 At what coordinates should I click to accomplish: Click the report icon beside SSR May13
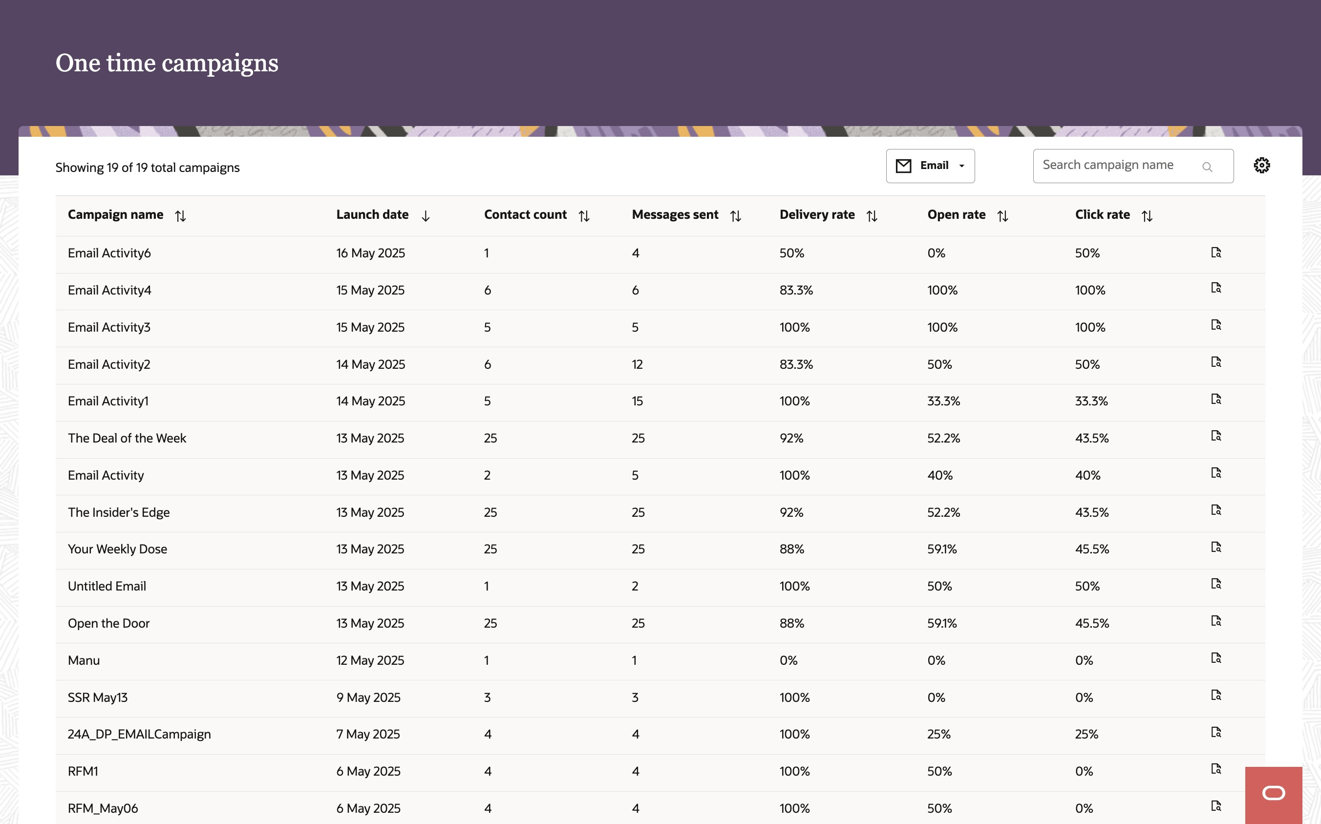pos(1217,694)
